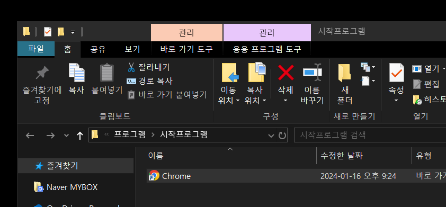This screenshot has width=446, height=207.
Task: Open the new item dropdown icon
Action: tap(368, 67)
